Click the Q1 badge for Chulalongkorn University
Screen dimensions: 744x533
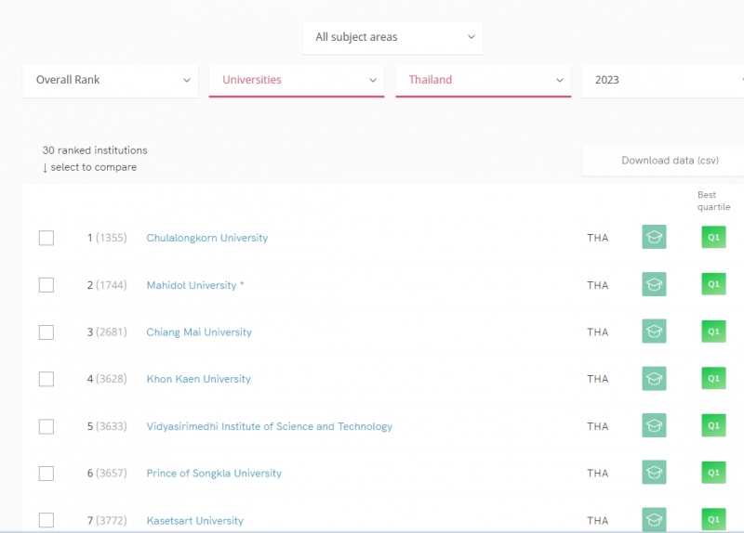click(x=713, y=237)
